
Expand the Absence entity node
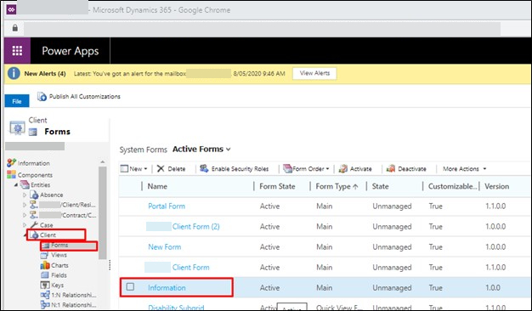point(25,195)
